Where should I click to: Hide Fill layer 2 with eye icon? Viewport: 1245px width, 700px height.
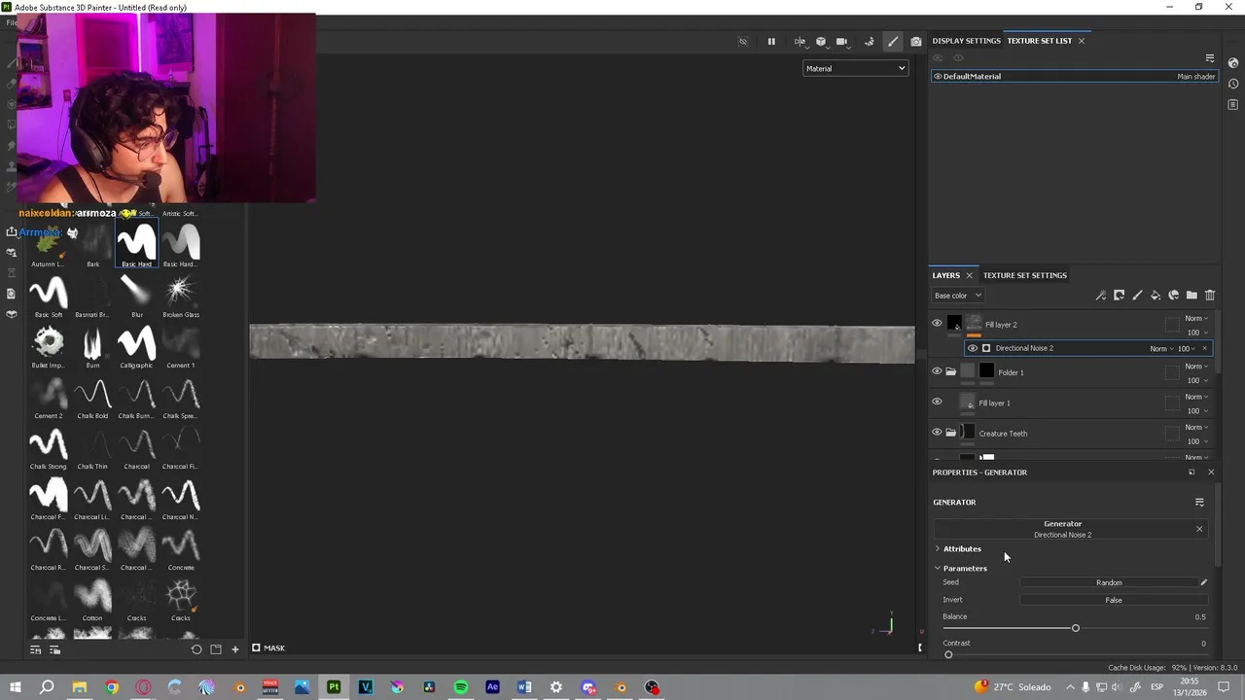(937, 324)
